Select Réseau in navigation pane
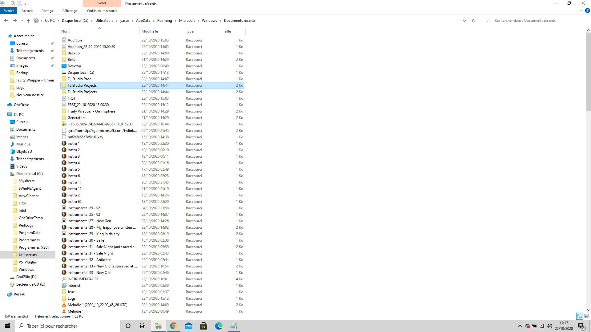Screen dimensions: 591x332 (x=19, y=294)
